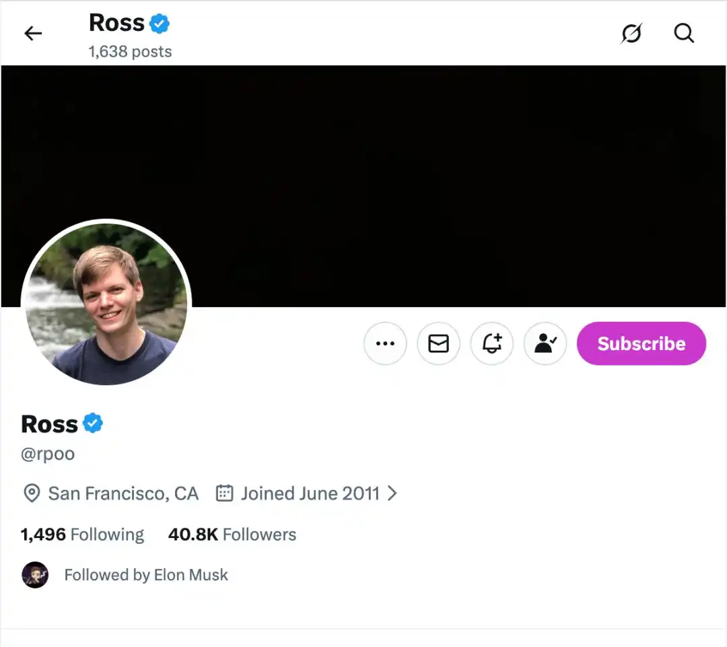Click location pin icon by San Francisco
Viewport: 727px width, 647px height.
pos(31,493)
